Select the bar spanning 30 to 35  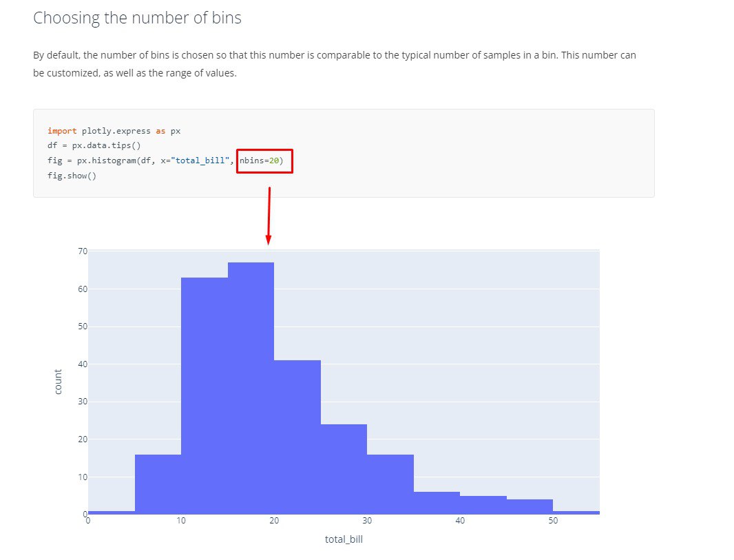(x=390, y=484)
